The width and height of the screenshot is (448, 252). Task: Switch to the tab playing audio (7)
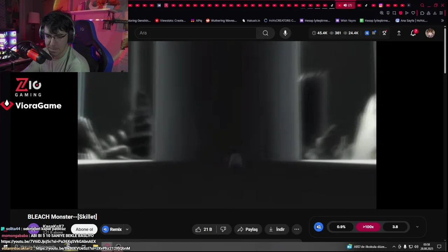coord(345,5)
